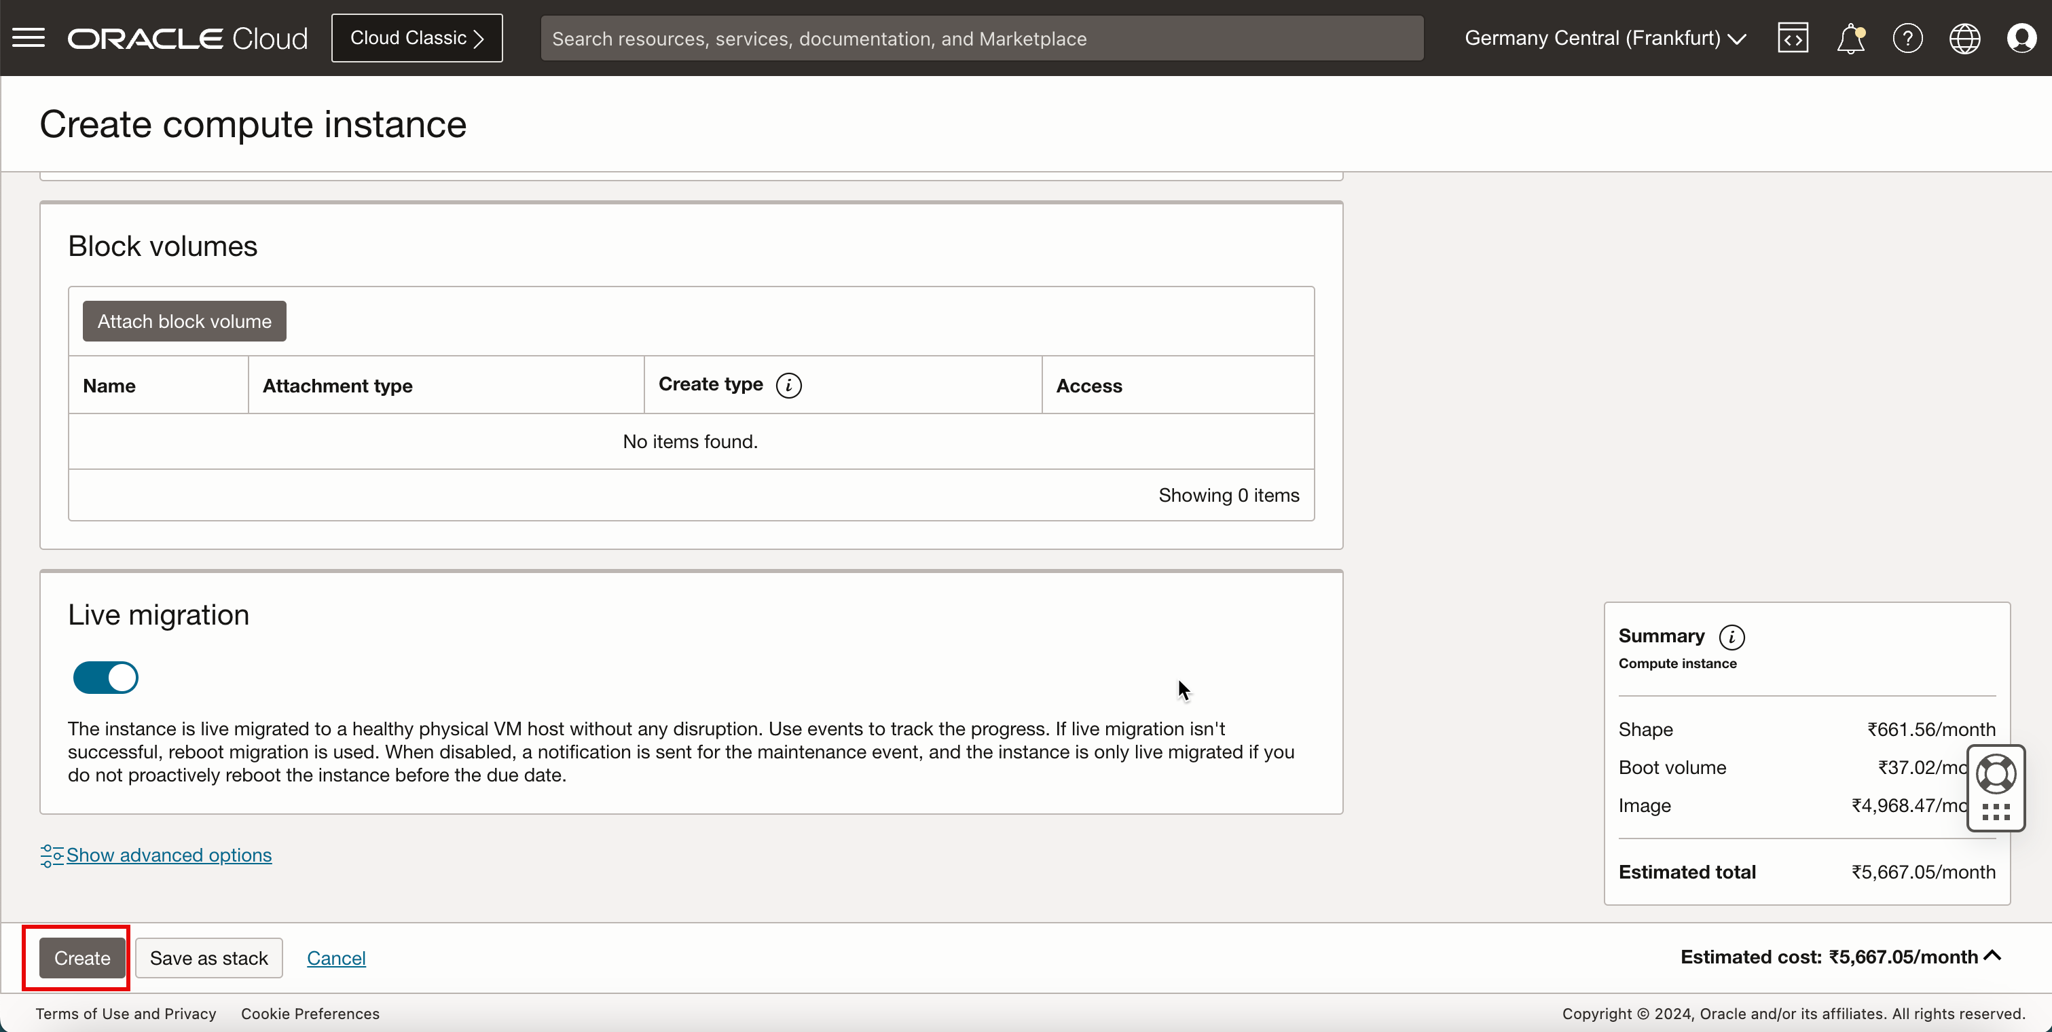The height and width of the screenshot is (1032, 2052).
Task: Click the Create type info tooltip icon
Action: 790,386
